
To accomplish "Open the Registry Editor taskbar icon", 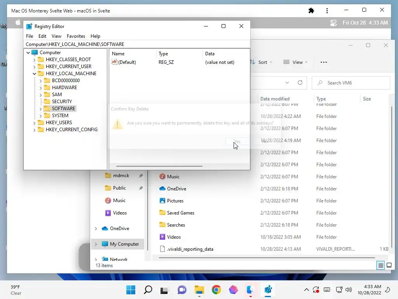I will click(268, 290).
